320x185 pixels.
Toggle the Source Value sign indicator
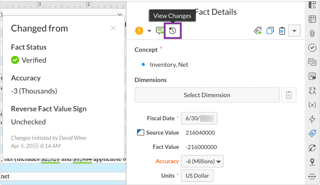tap(141, 133)
